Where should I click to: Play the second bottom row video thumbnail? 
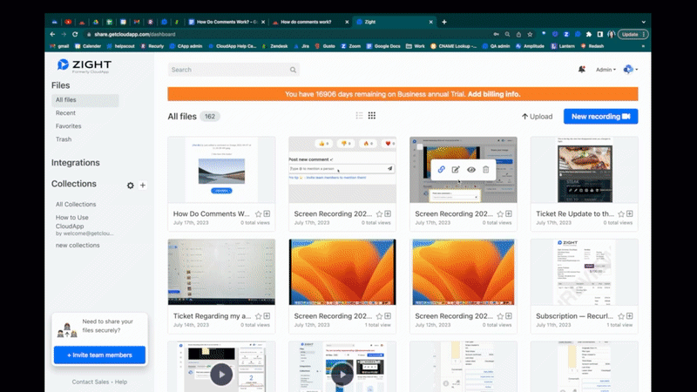(342, 375)
